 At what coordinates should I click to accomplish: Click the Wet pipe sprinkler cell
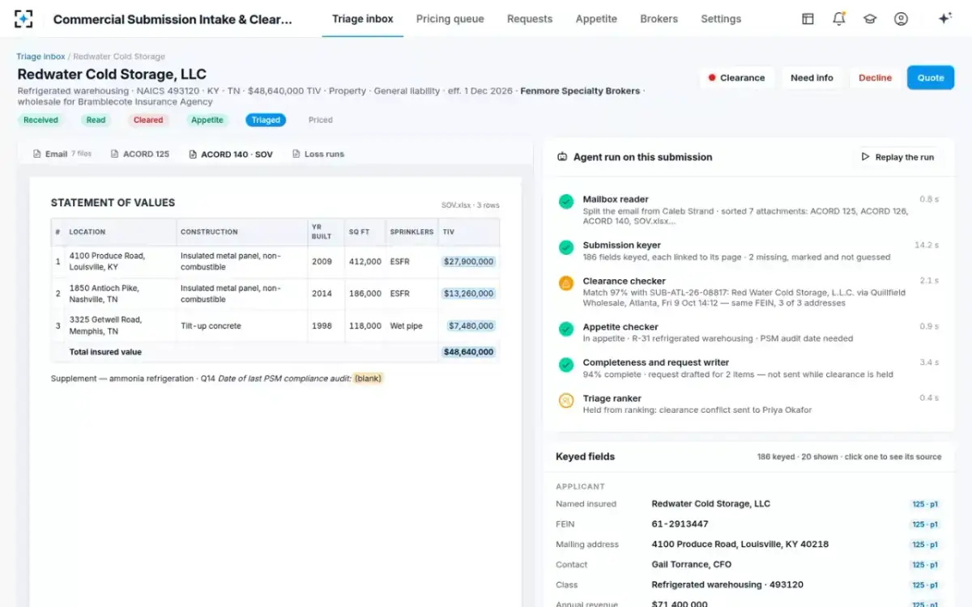click(x=411, y=326)
